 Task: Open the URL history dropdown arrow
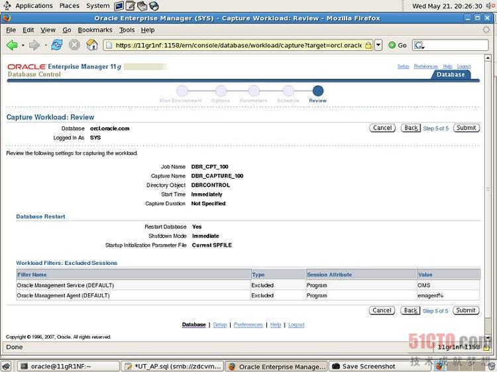click(378, 45)
